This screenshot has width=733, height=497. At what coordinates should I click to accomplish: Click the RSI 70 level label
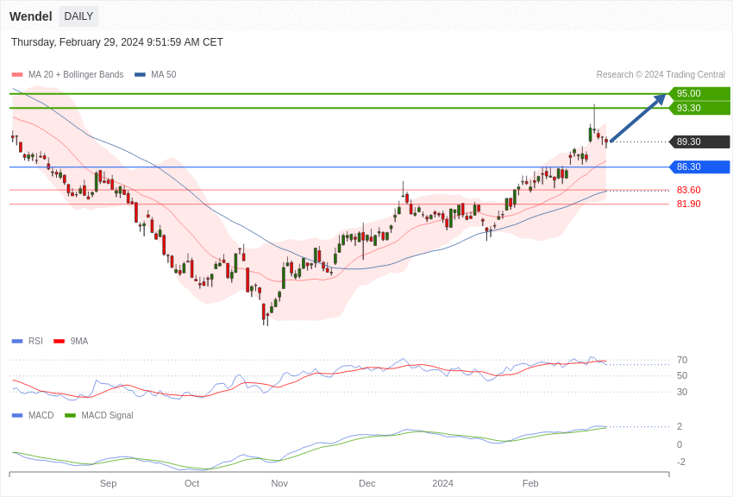coord(682,360)
